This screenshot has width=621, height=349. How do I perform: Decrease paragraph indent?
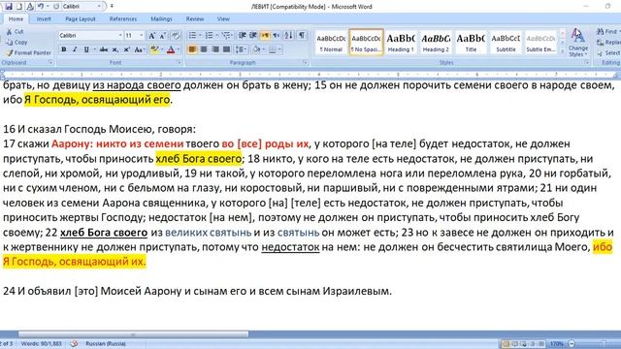click(x=242, y=36)
